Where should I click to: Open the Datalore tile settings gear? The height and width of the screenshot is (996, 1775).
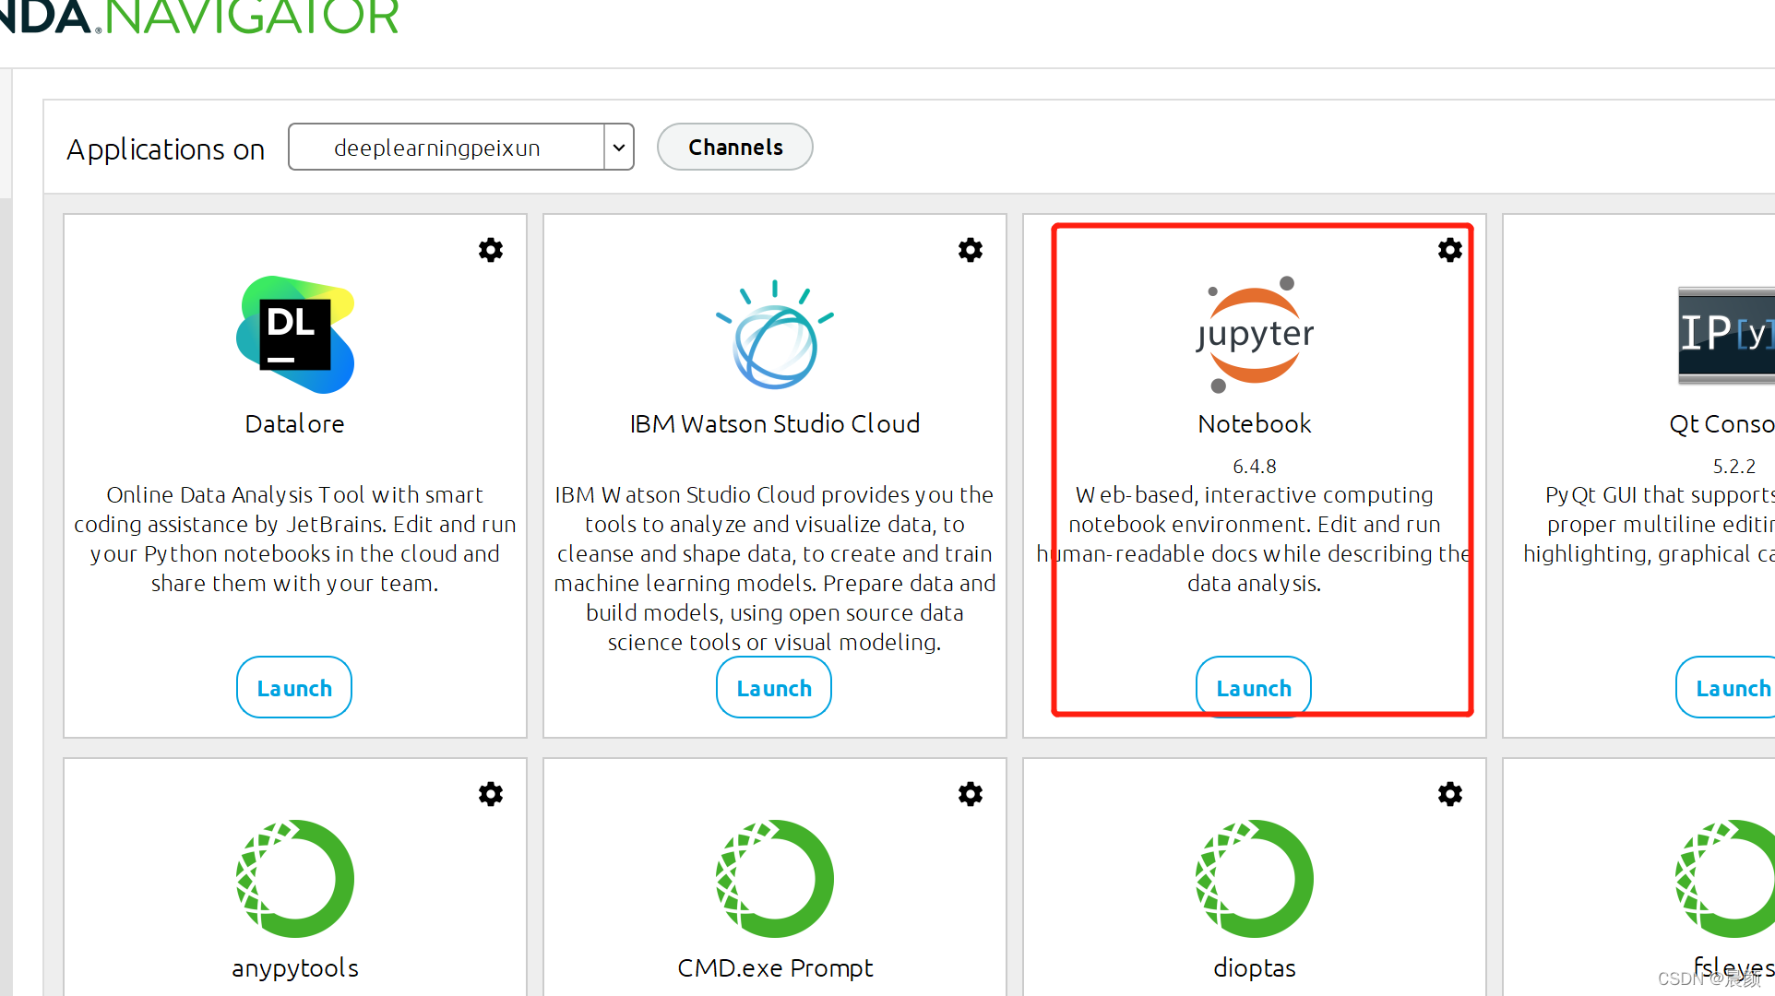[x=491, y=250]
